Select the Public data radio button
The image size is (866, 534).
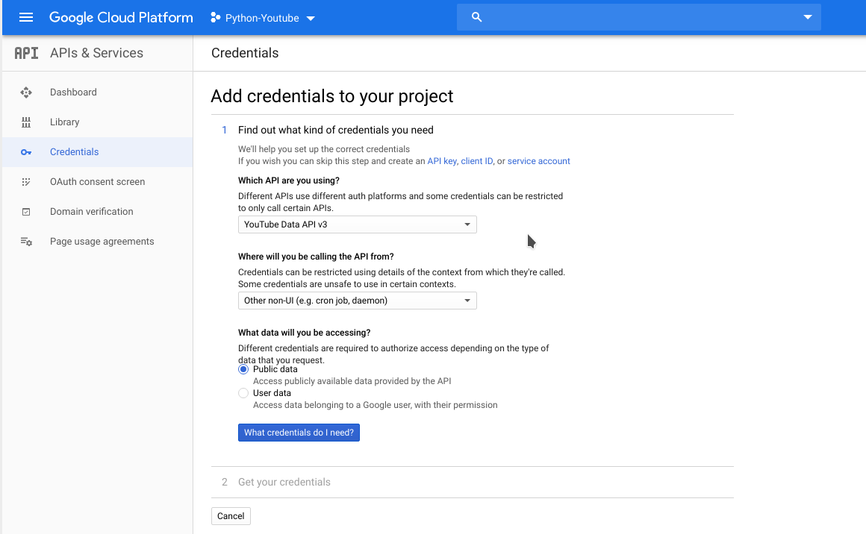click(x=243, y=370)
